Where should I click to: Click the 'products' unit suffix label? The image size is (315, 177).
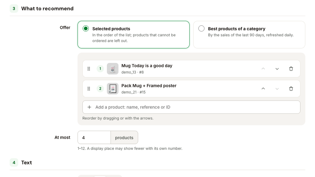pyautogui.click(x=124, y=138)
